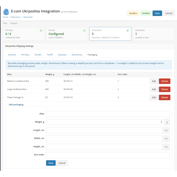Click the blue Save button in header
Screen dimensions: 177x177
click(x=157, y=13)
